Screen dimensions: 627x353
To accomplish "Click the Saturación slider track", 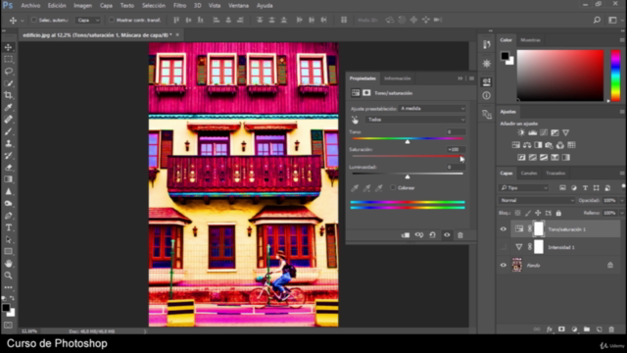I will click(x=408, y=156).
